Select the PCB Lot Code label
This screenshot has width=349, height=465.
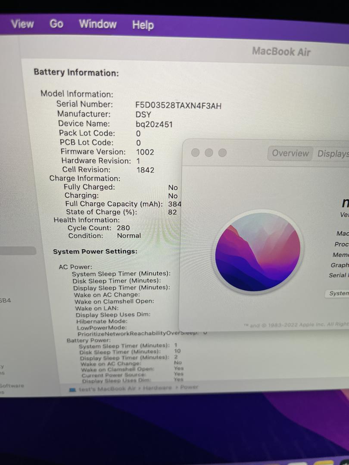(x=87, y=143)
